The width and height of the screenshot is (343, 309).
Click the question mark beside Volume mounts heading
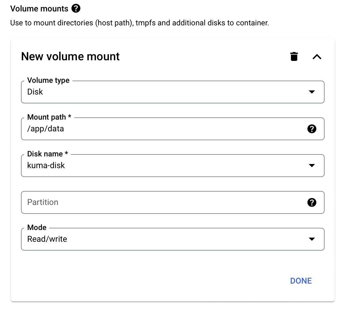click(x=76, y=9)
